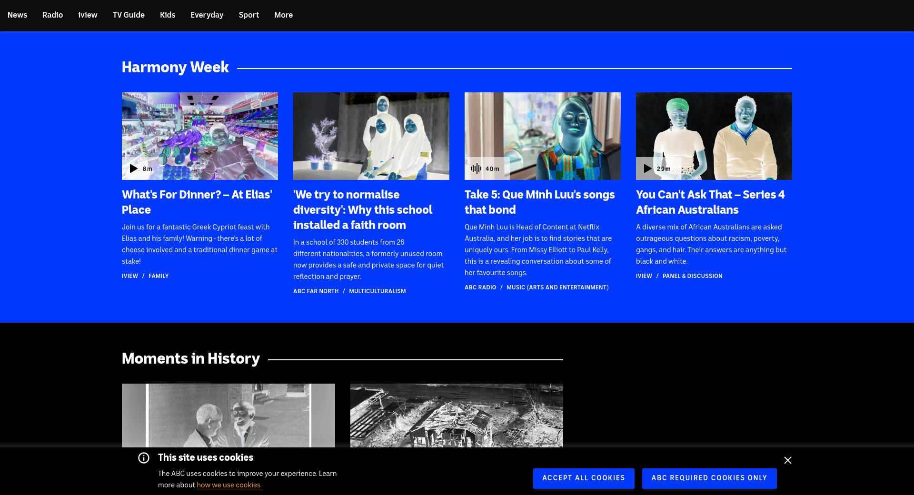Click the play icon on You Can't Ask That thumbnail

pos(647,168)
